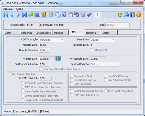
Task: Click the table icon beside % Desc ICMS
Action: [58, 58]
